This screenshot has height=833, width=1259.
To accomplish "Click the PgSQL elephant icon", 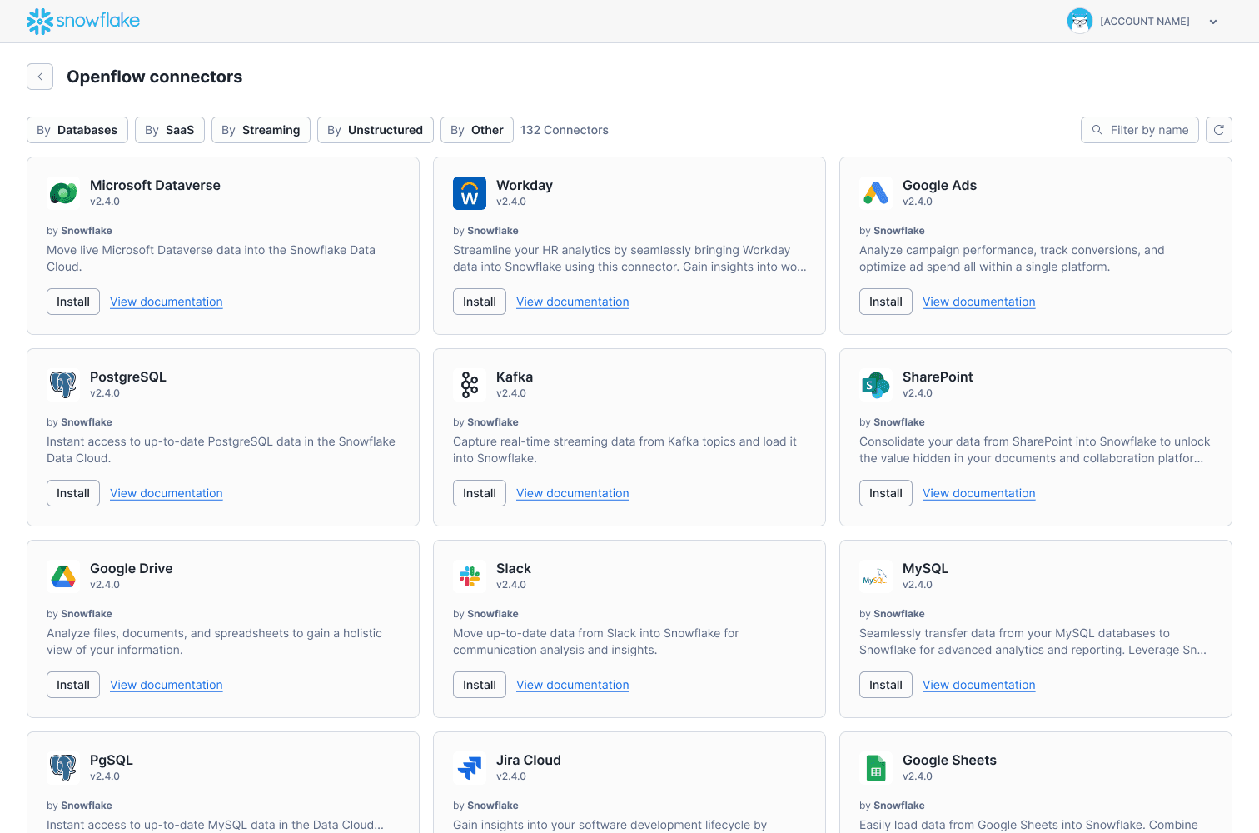I will pos(63,768).
